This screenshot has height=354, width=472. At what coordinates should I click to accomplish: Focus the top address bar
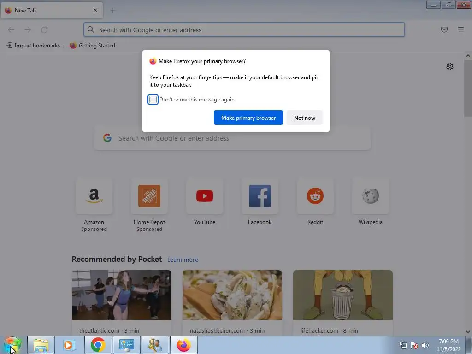pyautogui.click(x=244, y=30)
